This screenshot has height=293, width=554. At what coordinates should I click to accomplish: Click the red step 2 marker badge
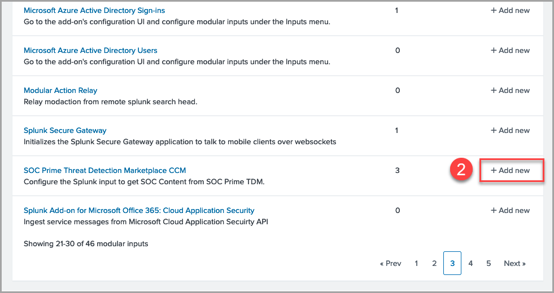coord(461,170)
